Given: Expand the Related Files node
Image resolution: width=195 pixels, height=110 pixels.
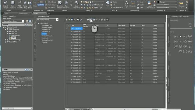Looking at the screenshot, I should tap(5, 42).
